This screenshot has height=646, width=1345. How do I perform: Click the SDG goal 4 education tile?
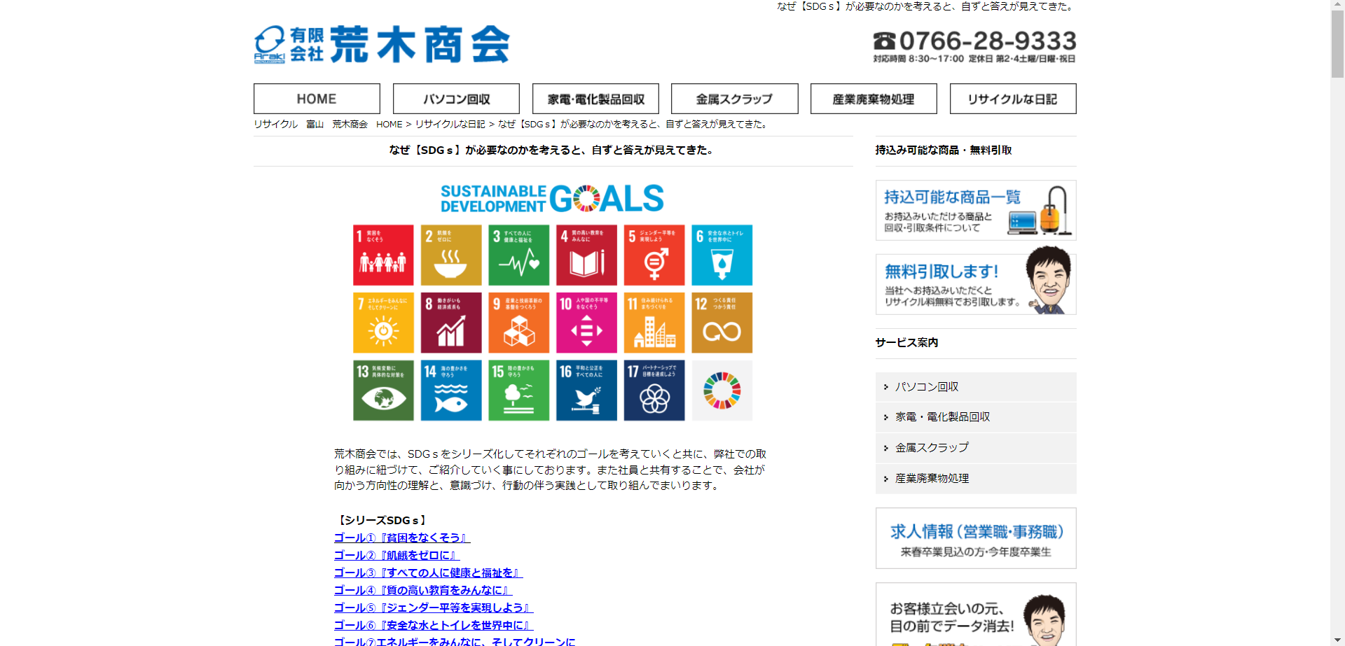586,255
